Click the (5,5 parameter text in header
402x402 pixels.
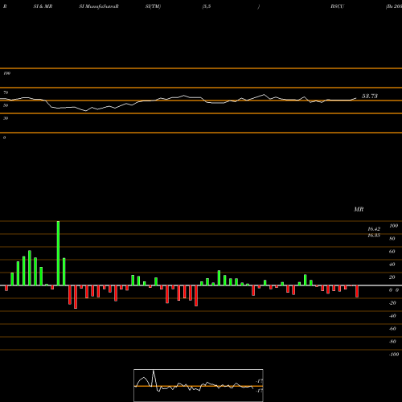207,6
